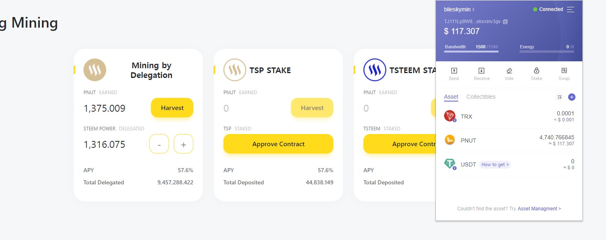Toggle the asset list filter icon

[560, 97]
